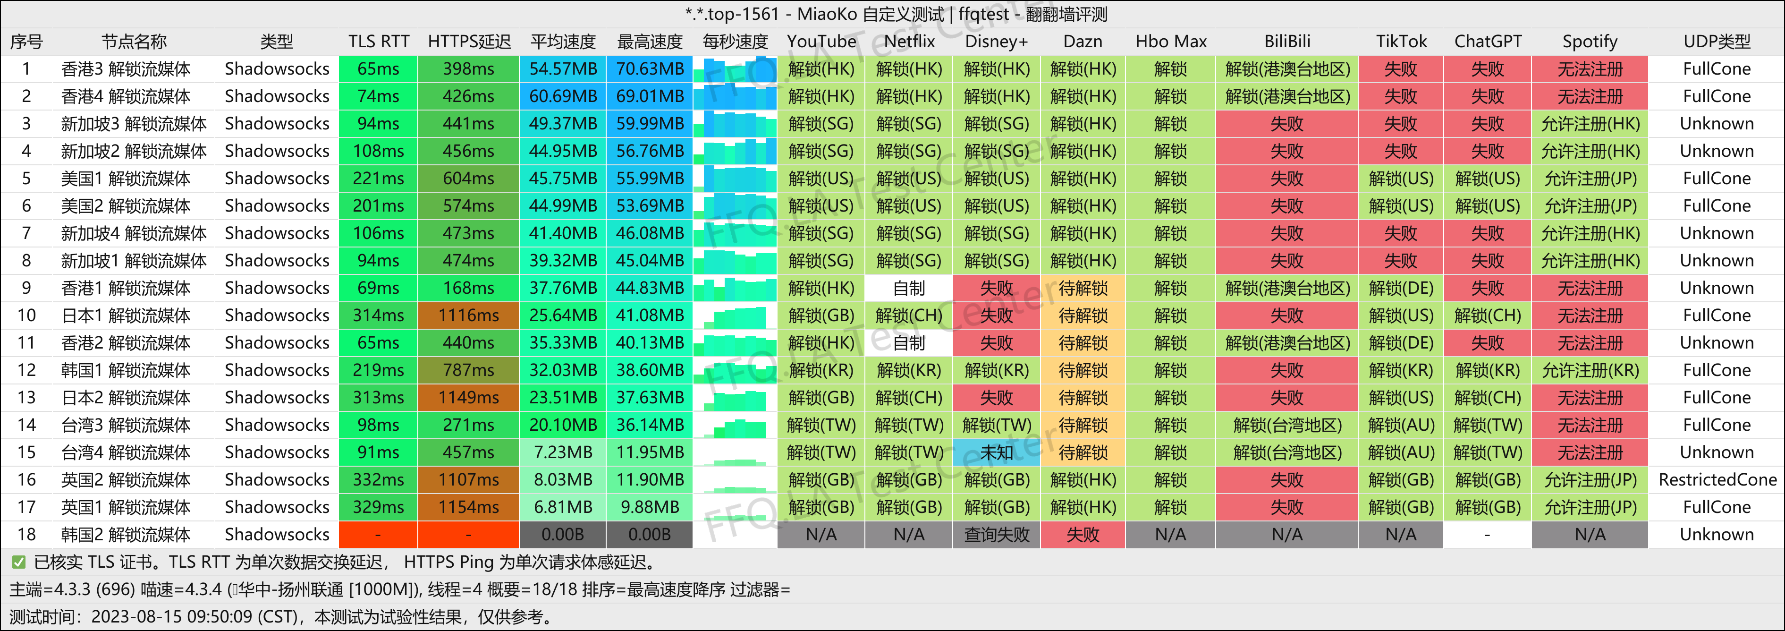Screen dimensions: 1785x631
Task: Click the BiliBili column header
Action: click(x=1287, y=42)
